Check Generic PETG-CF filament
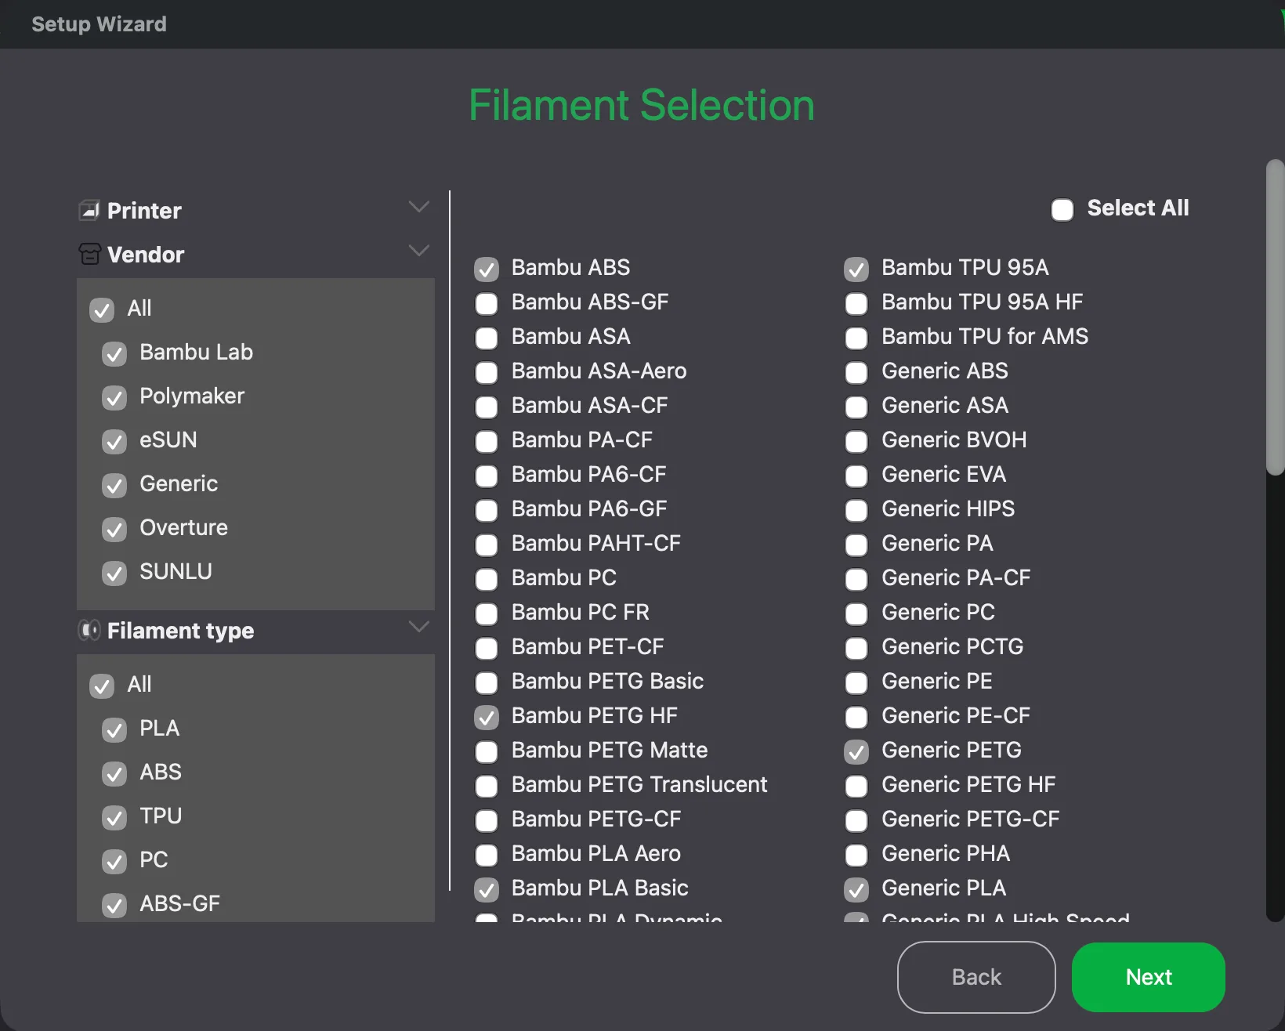The width and height of the screenshot is (1285, 1031). 856,820
